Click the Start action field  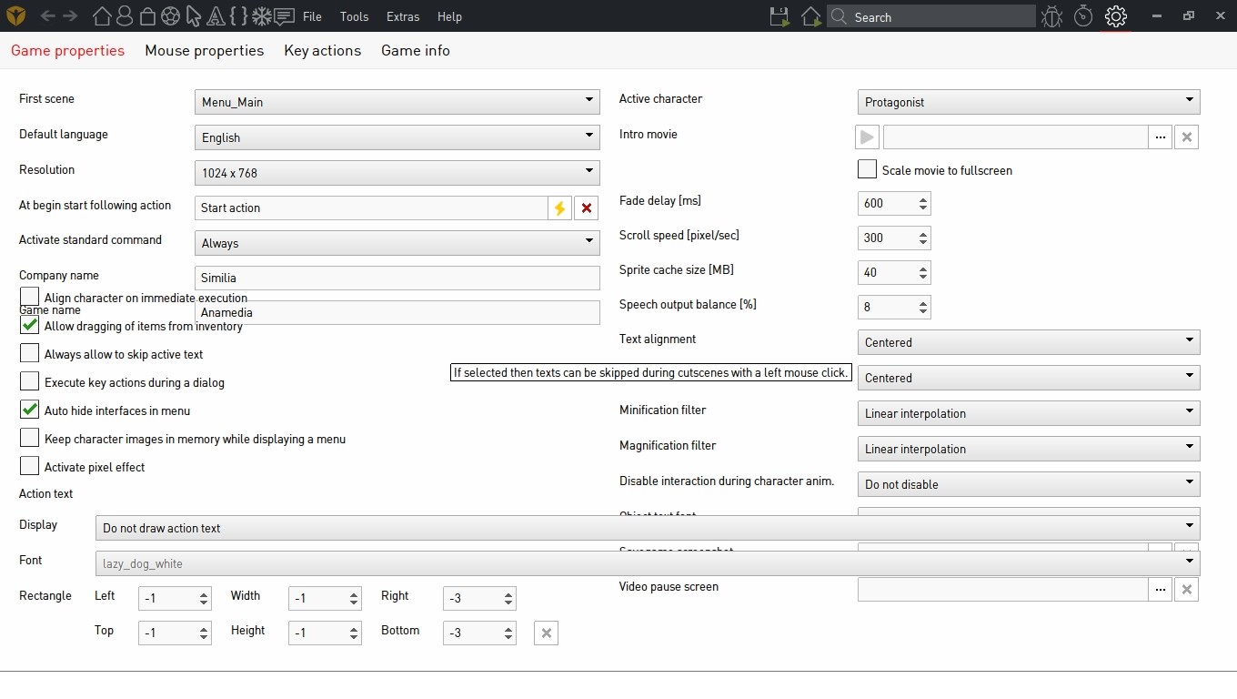pos(371,208)
